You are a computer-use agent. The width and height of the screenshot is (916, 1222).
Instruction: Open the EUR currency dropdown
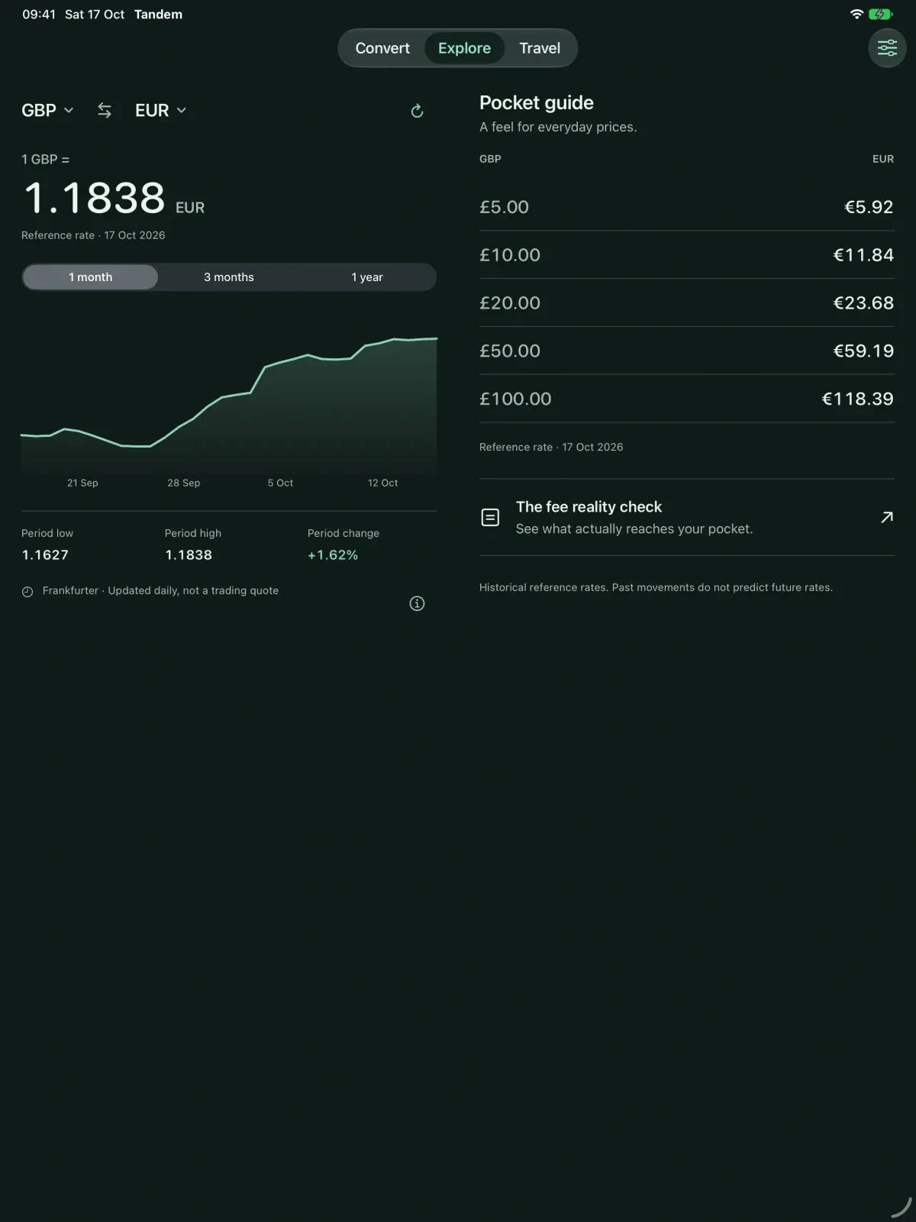click(160, 110)
